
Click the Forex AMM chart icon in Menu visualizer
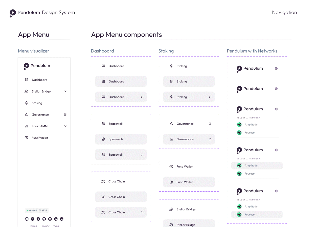click(x=27, y=126)
